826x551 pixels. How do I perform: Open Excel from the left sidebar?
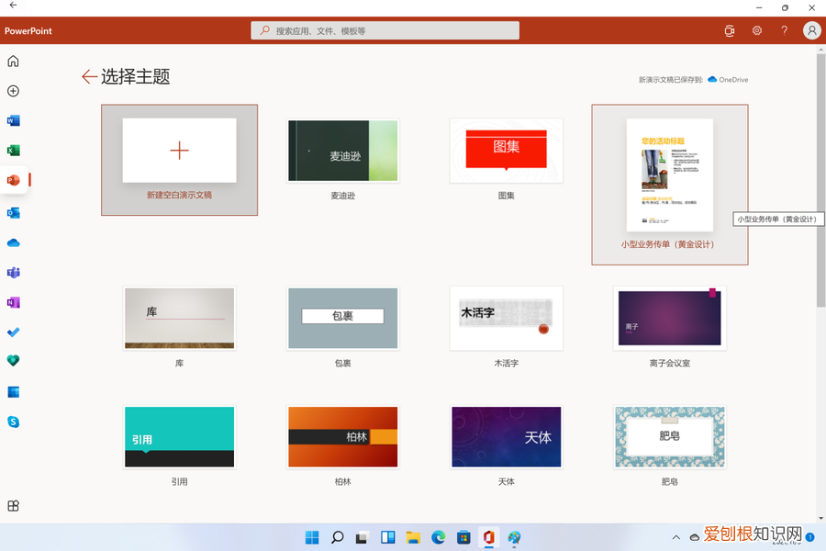[13, 150]
